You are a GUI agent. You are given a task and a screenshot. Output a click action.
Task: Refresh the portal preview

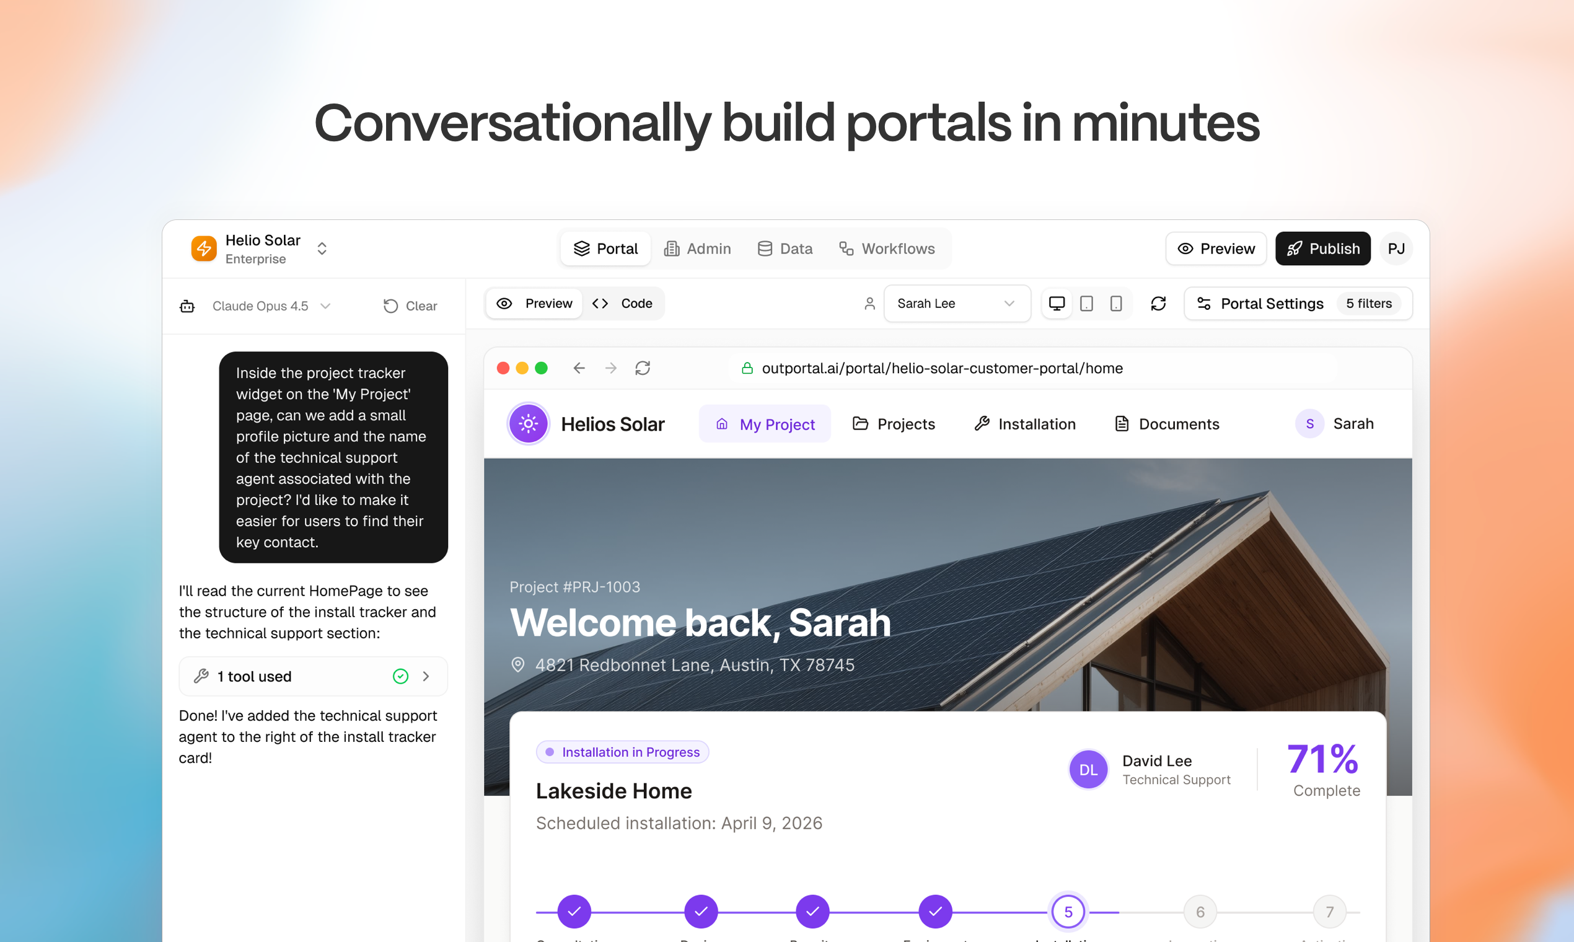tap(1158, 304)
